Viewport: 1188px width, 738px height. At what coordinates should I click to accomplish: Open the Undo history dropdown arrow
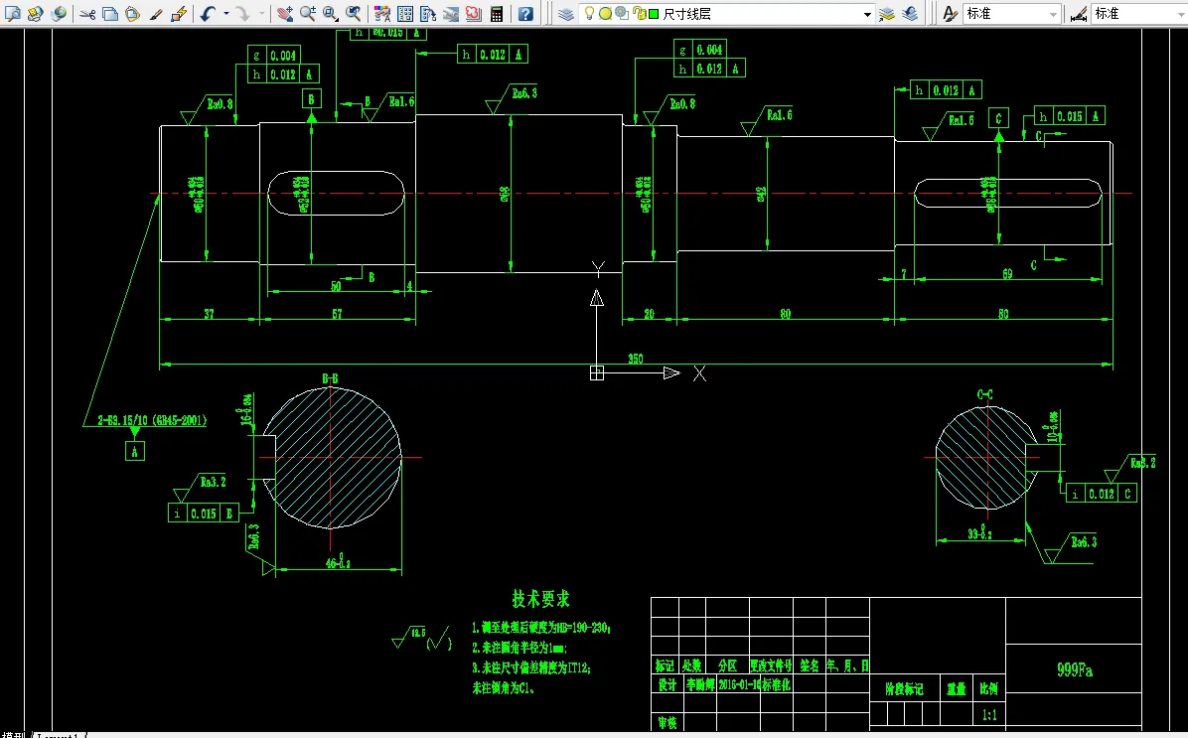[225, 14]
